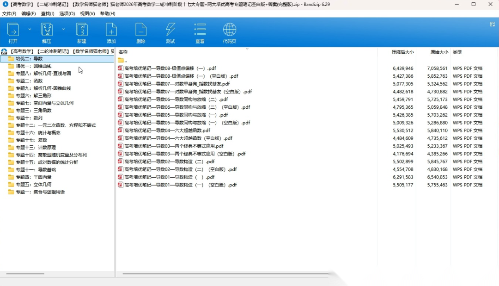The image size is (499, 286).
Task: Sort files by the 名称 column header
Action: coord(123,52)
